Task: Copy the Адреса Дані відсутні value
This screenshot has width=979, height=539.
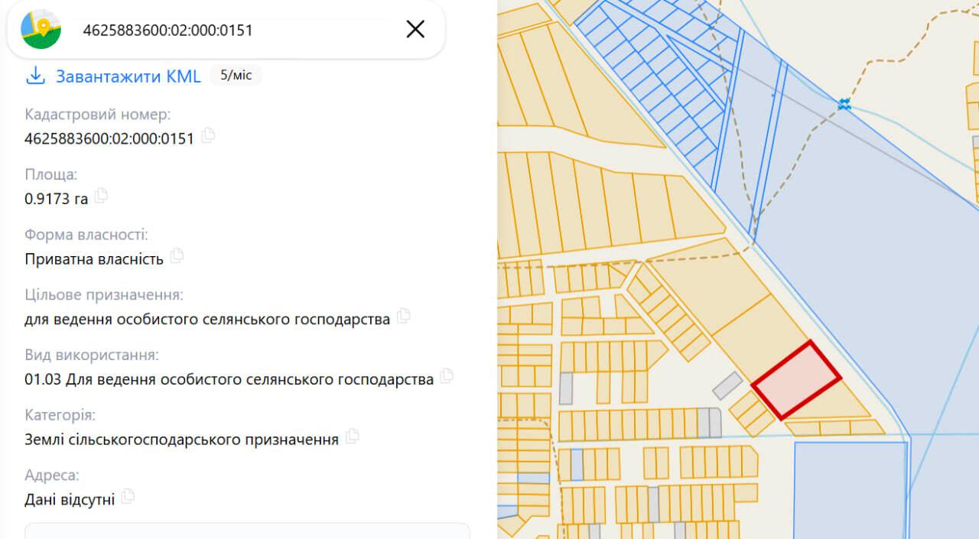Action: click(128, 497)
